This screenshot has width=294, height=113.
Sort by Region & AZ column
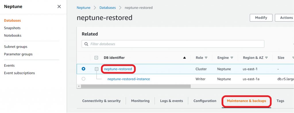[255, 58]
